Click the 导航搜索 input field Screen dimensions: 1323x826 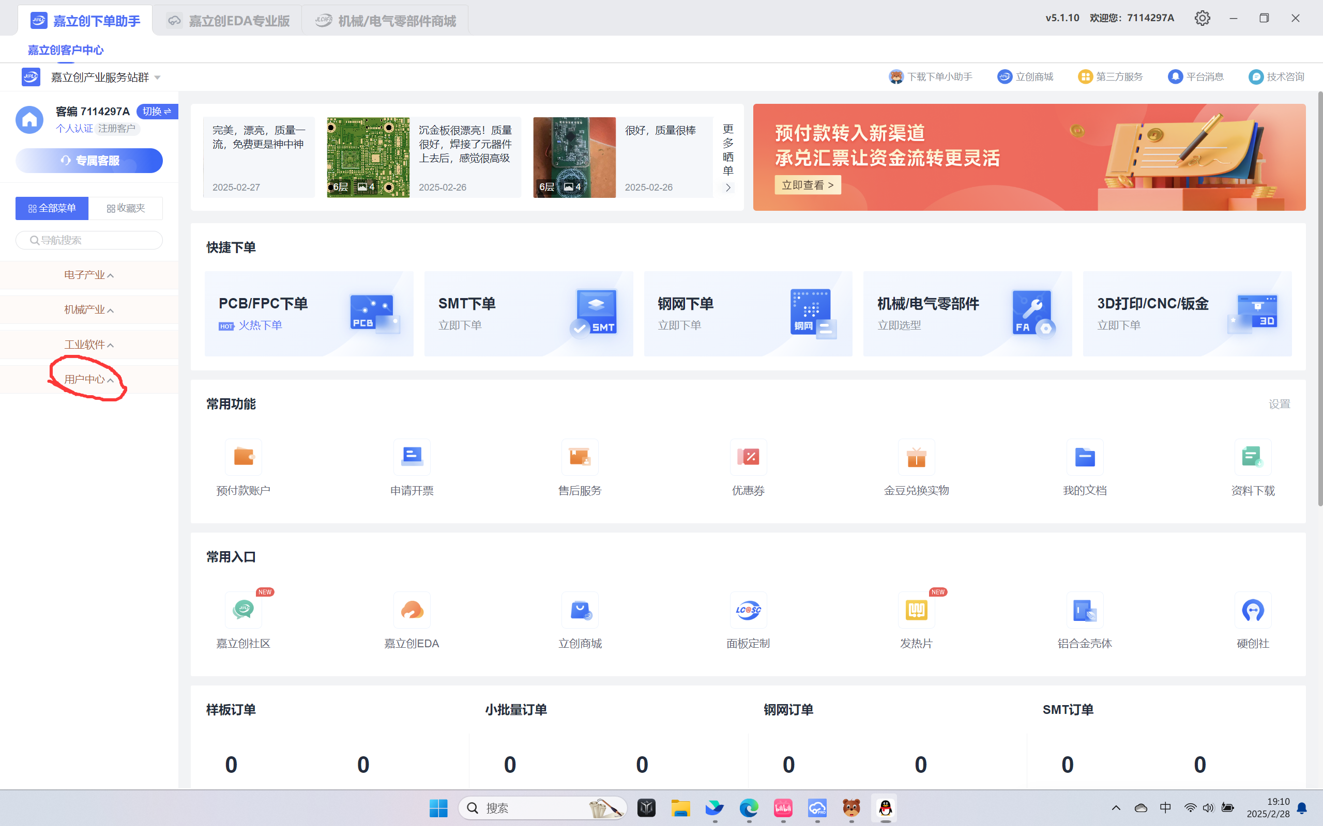89,240
